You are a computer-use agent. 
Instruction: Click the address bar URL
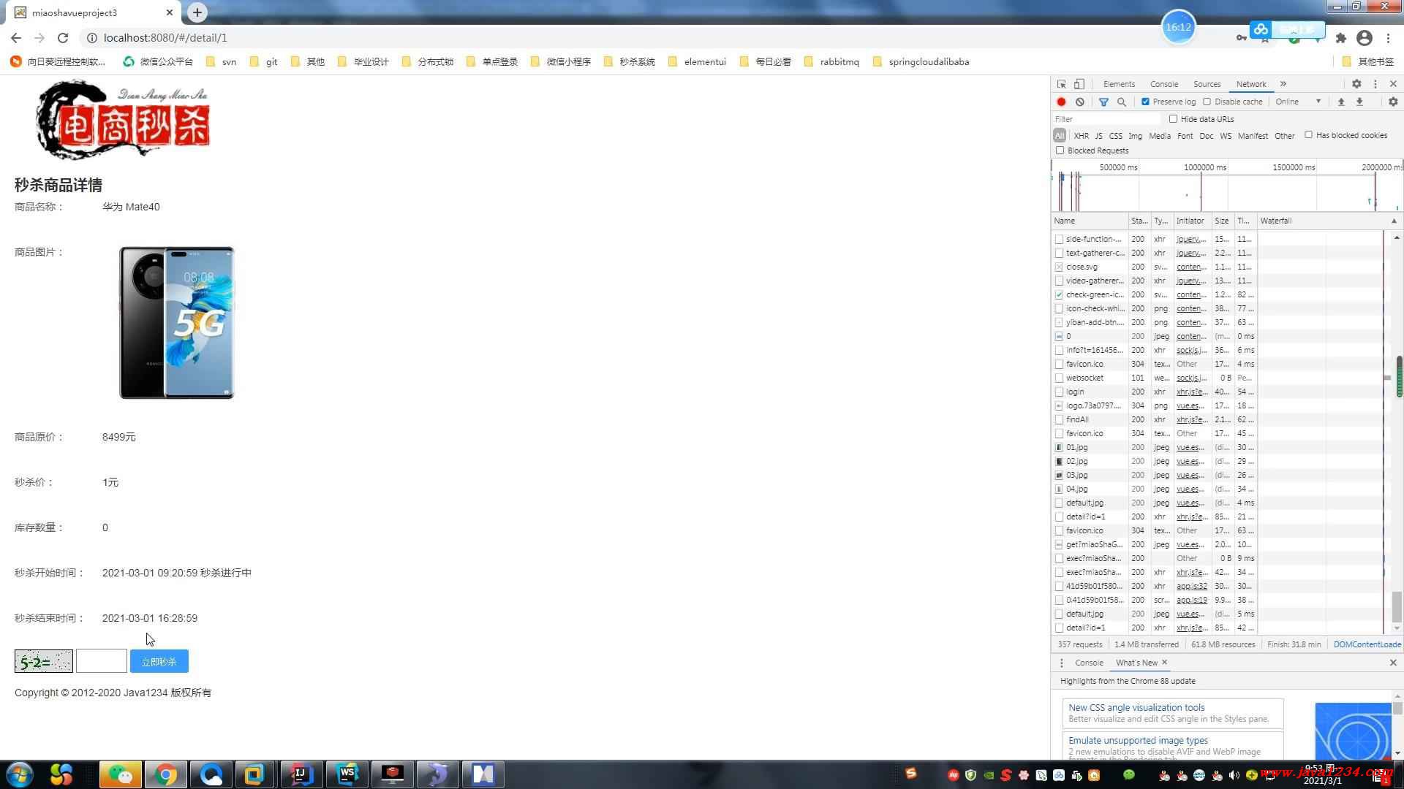(x=165, y=38)
